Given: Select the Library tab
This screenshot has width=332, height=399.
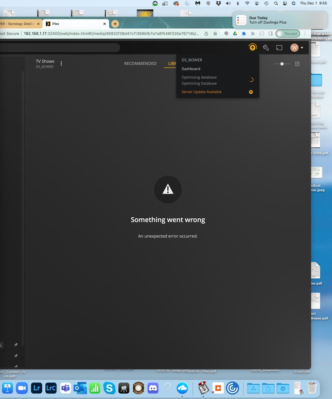Looking at the screenshot, I should (x=172, y=63).
